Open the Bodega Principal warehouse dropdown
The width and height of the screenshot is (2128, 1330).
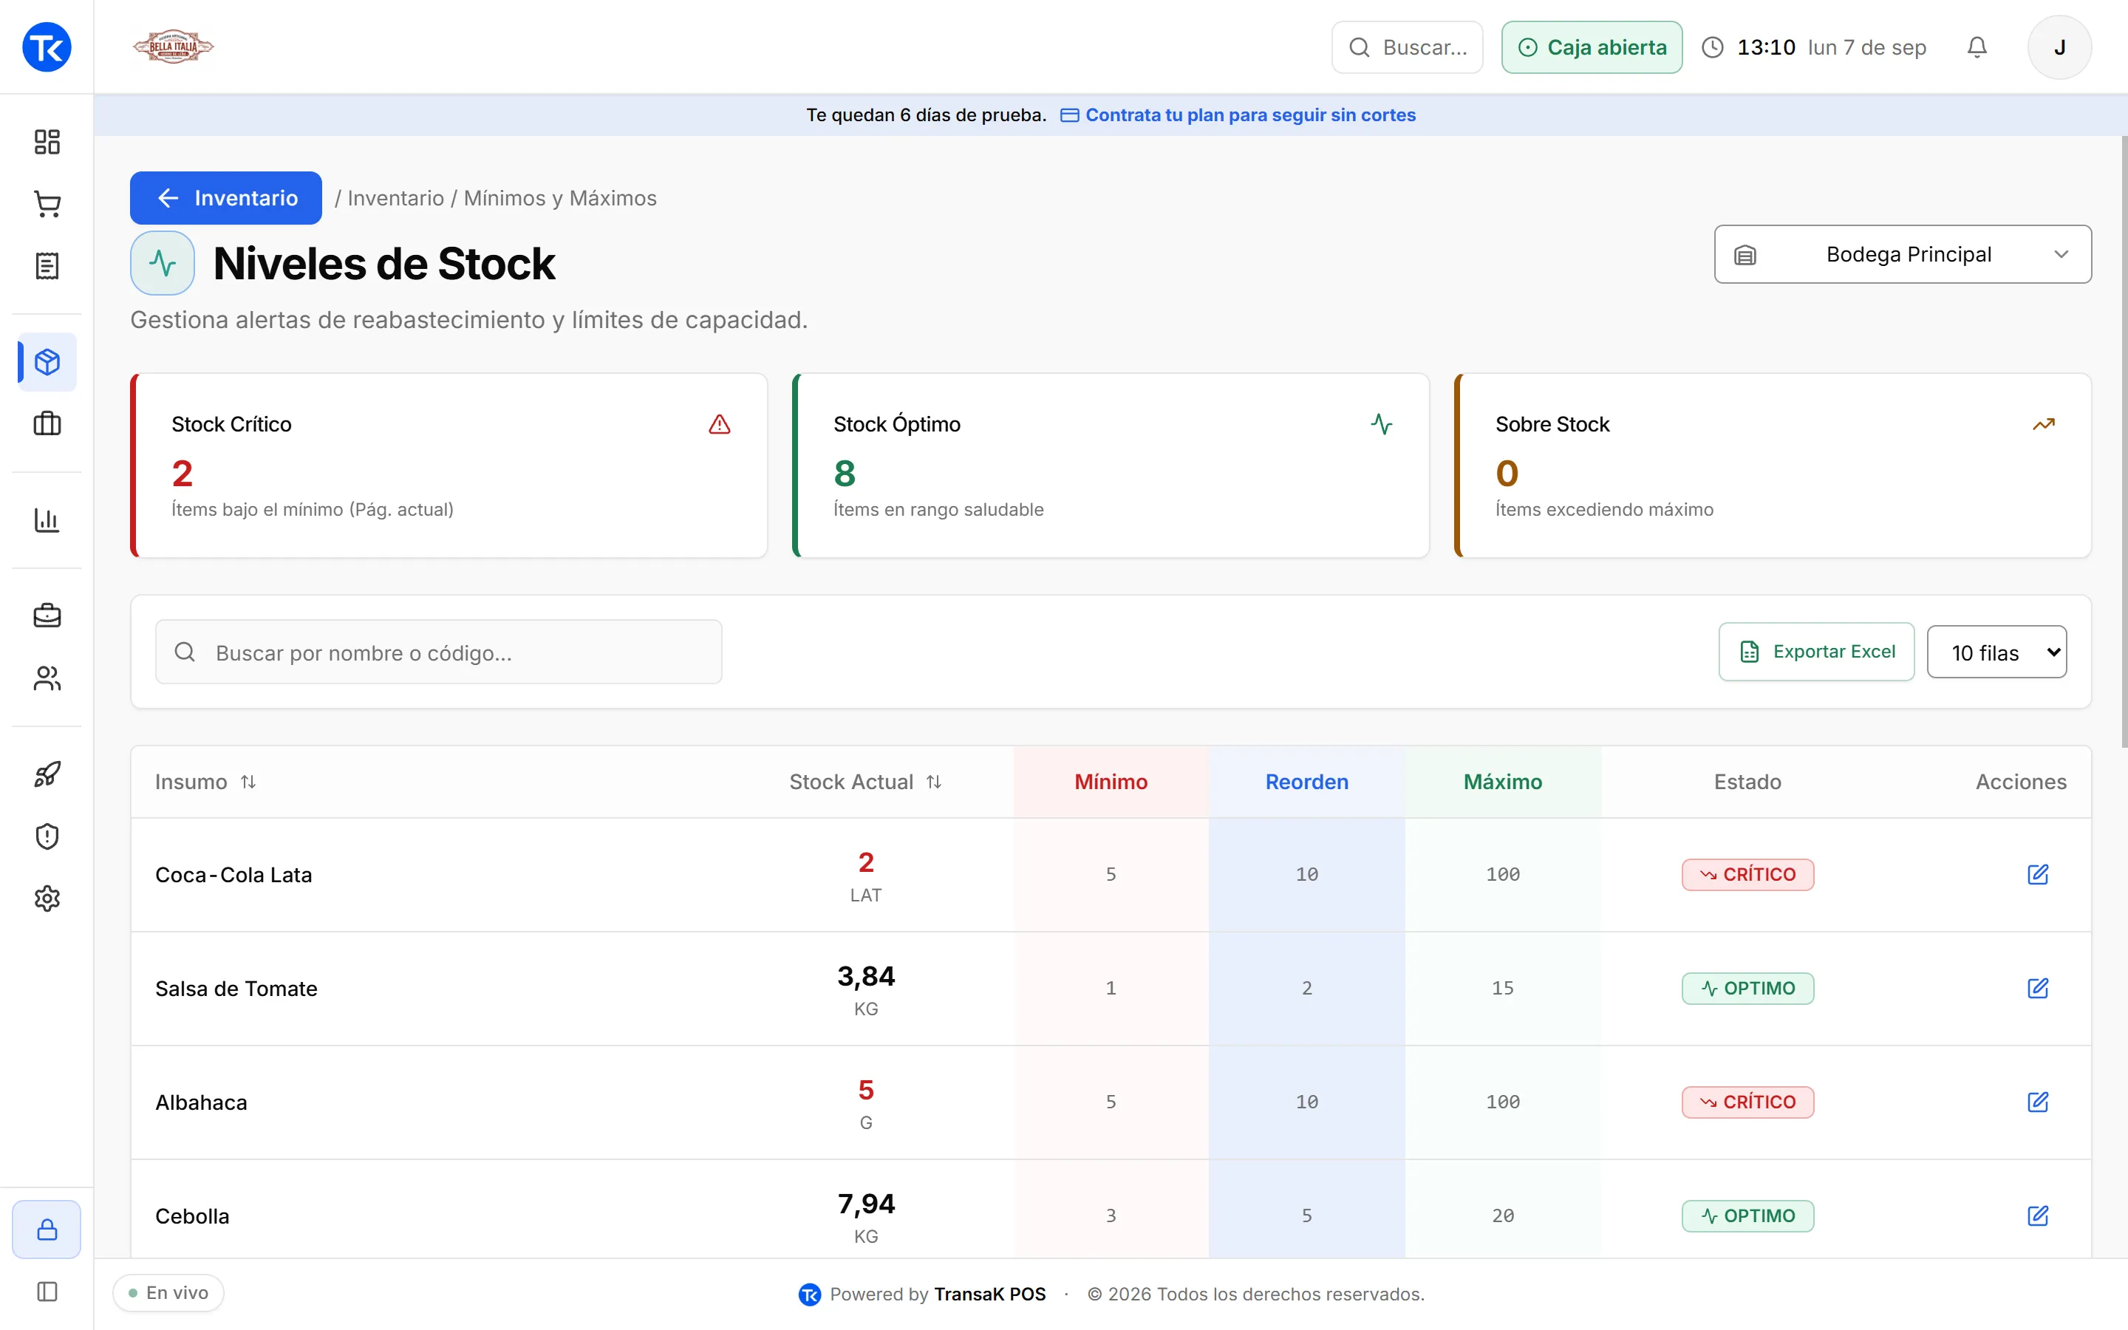tap(1902, 254)
